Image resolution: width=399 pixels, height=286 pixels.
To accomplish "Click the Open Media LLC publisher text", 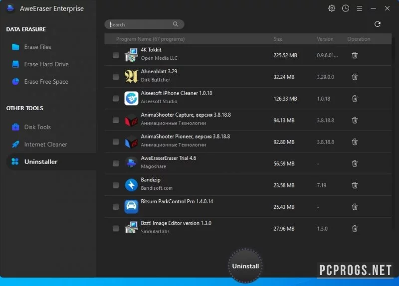I will pos(159,58).
